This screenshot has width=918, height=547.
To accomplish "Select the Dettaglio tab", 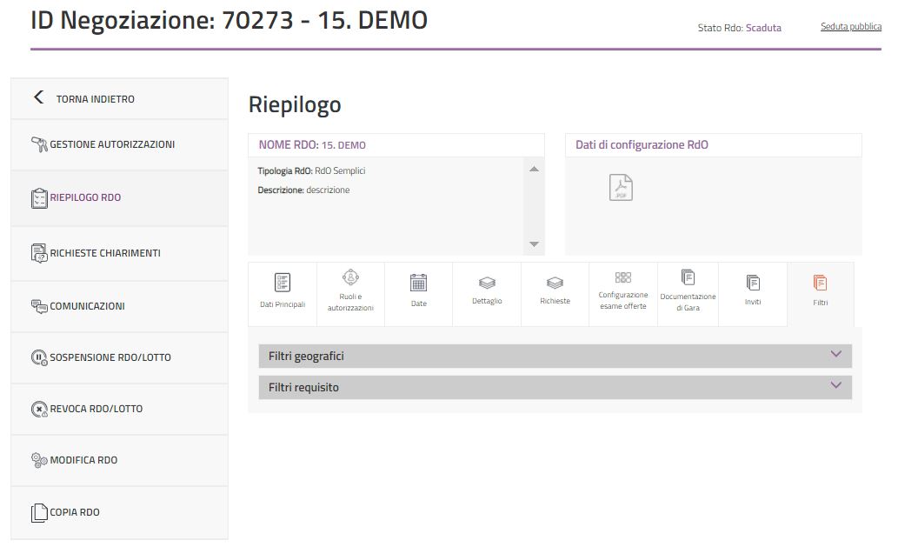I will [487, 293].
